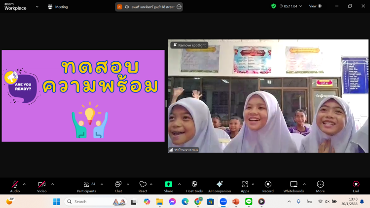Expand reactions arrow next to React
Image resolution: width=370 pixels, height=208 pixels.
151,184
